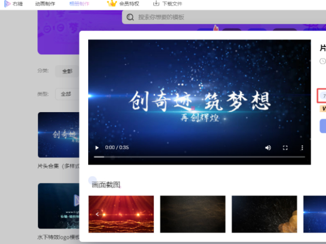326x244 pixels.
Task: Click the 水下特效logo模板 title
Action: point(59,237)
